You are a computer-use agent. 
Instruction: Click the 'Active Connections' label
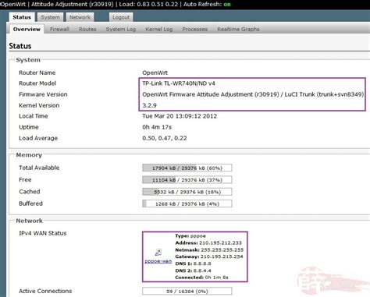point(45,291)
